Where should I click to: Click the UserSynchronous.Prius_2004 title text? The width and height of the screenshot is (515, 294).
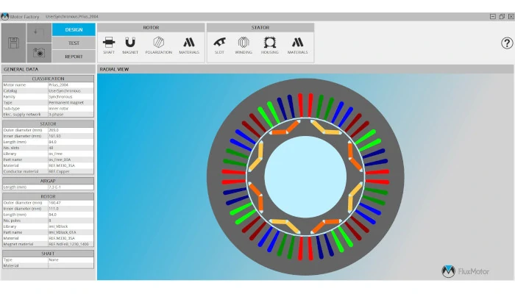(x=71, y=16)
